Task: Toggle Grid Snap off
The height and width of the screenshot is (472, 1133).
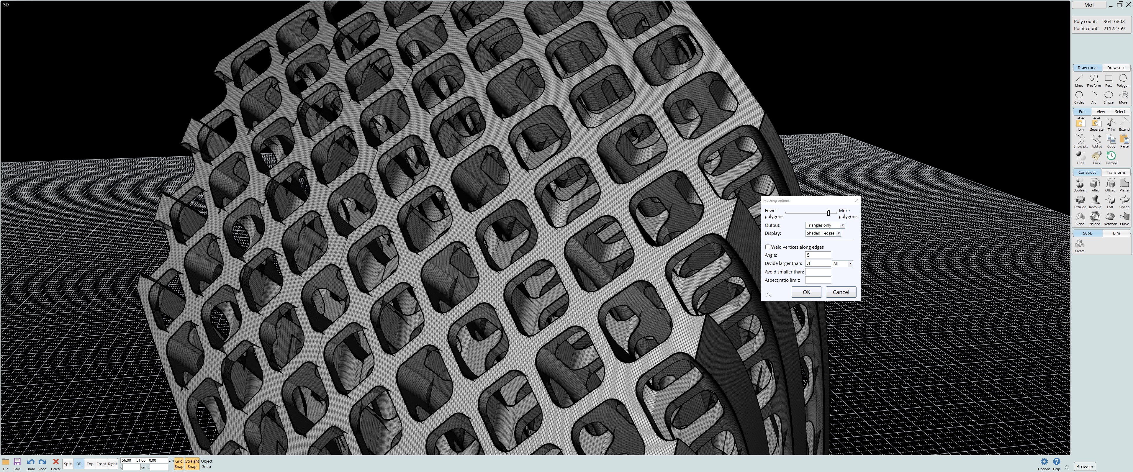Action: pyautogui.click(x=179, y=464)
